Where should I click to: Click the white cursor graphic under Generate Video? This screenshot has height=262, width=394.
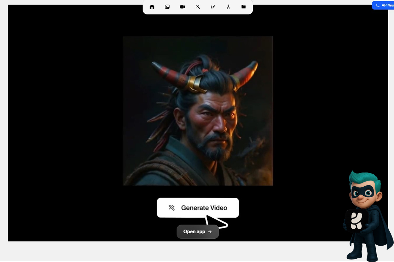[x=216, y=222]
